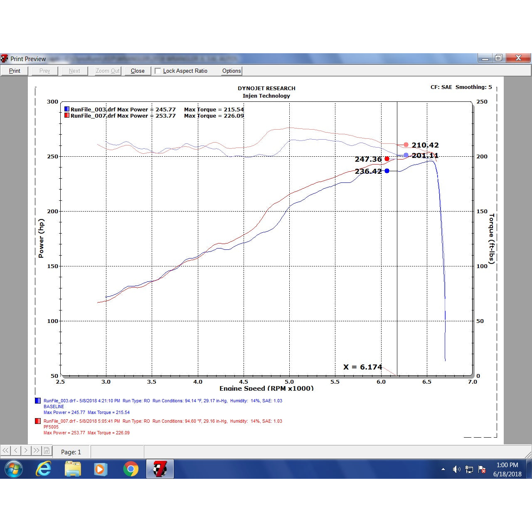Open the go-to-page number icon
This screenshot has width=532, height=532.
tap(47, 451)
